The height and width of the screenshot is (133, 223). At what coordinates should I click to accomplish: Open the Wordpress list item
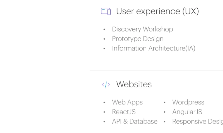(x=188, y=102)
